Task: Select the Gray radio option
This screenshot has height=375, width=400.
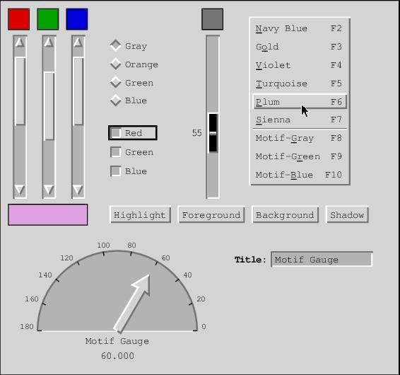Action: (129, 46)
